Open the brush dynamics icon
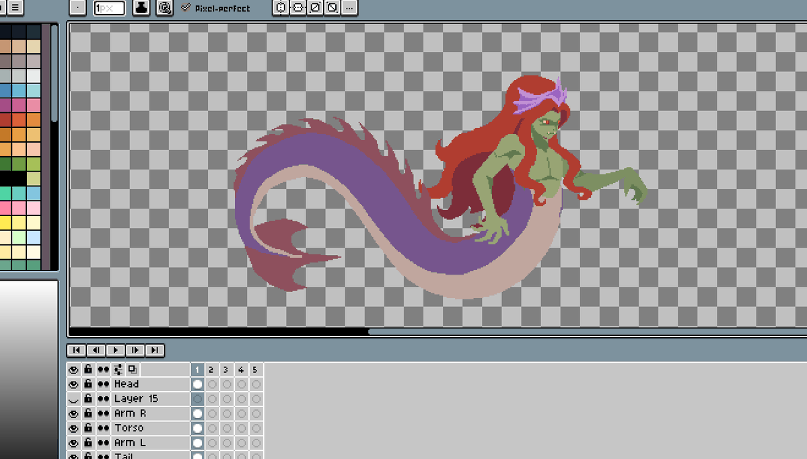This screenshot has height=459, width=807. click(x=164, y=7)
